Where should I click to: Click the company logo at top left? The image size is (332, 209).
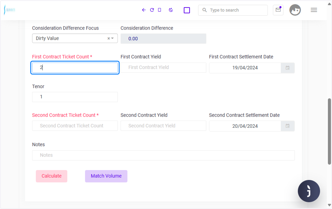pos(9,10)
